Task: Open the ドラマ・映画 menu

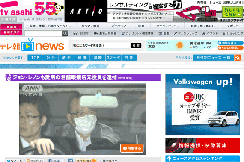Action: 91,26
